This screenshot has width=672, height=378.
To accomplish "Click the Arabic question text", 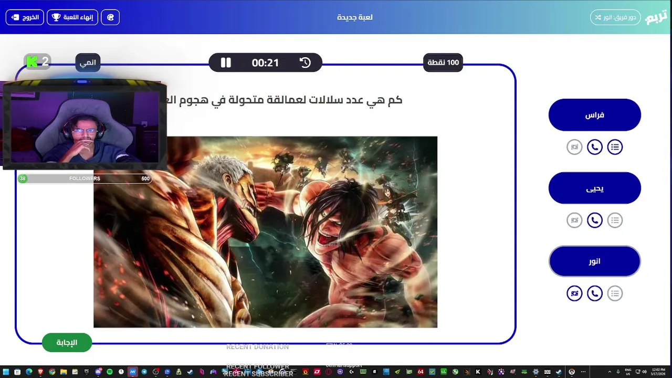I will coord(284,100).
